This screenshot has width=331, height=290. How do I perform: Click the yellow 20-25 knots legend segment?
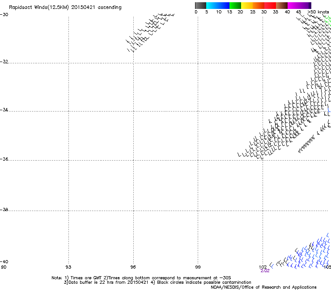coord(247,5)
